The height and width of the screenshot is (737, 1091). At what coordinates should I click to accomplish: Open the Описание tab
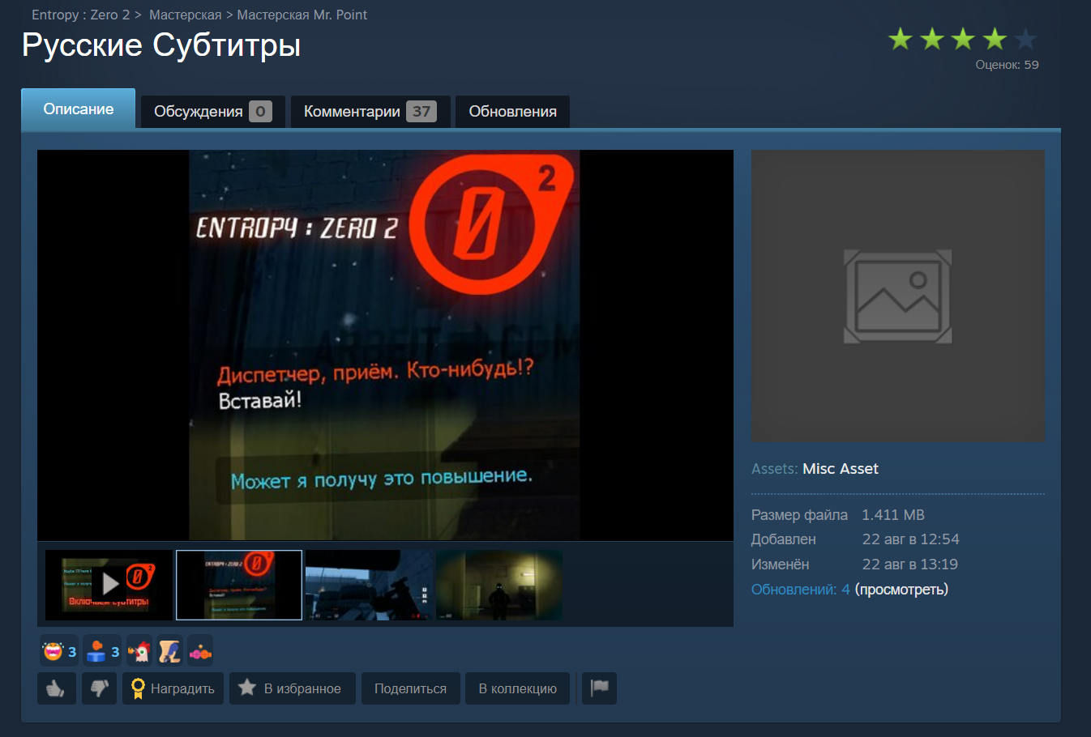79,109
